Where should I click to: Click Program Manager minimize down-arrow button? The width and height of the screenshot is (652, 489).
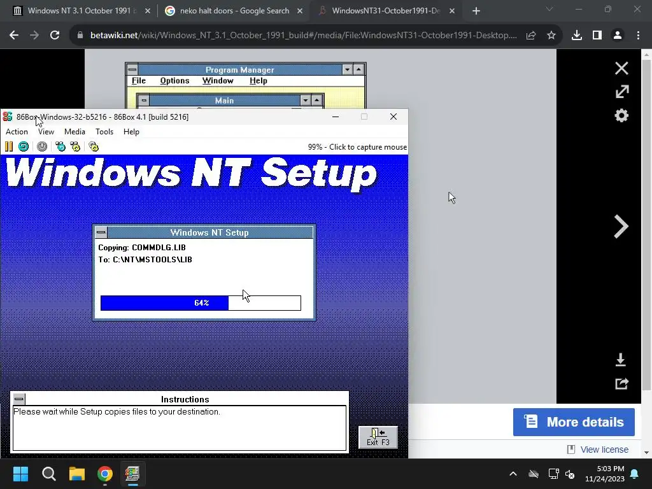coord(347,69)
